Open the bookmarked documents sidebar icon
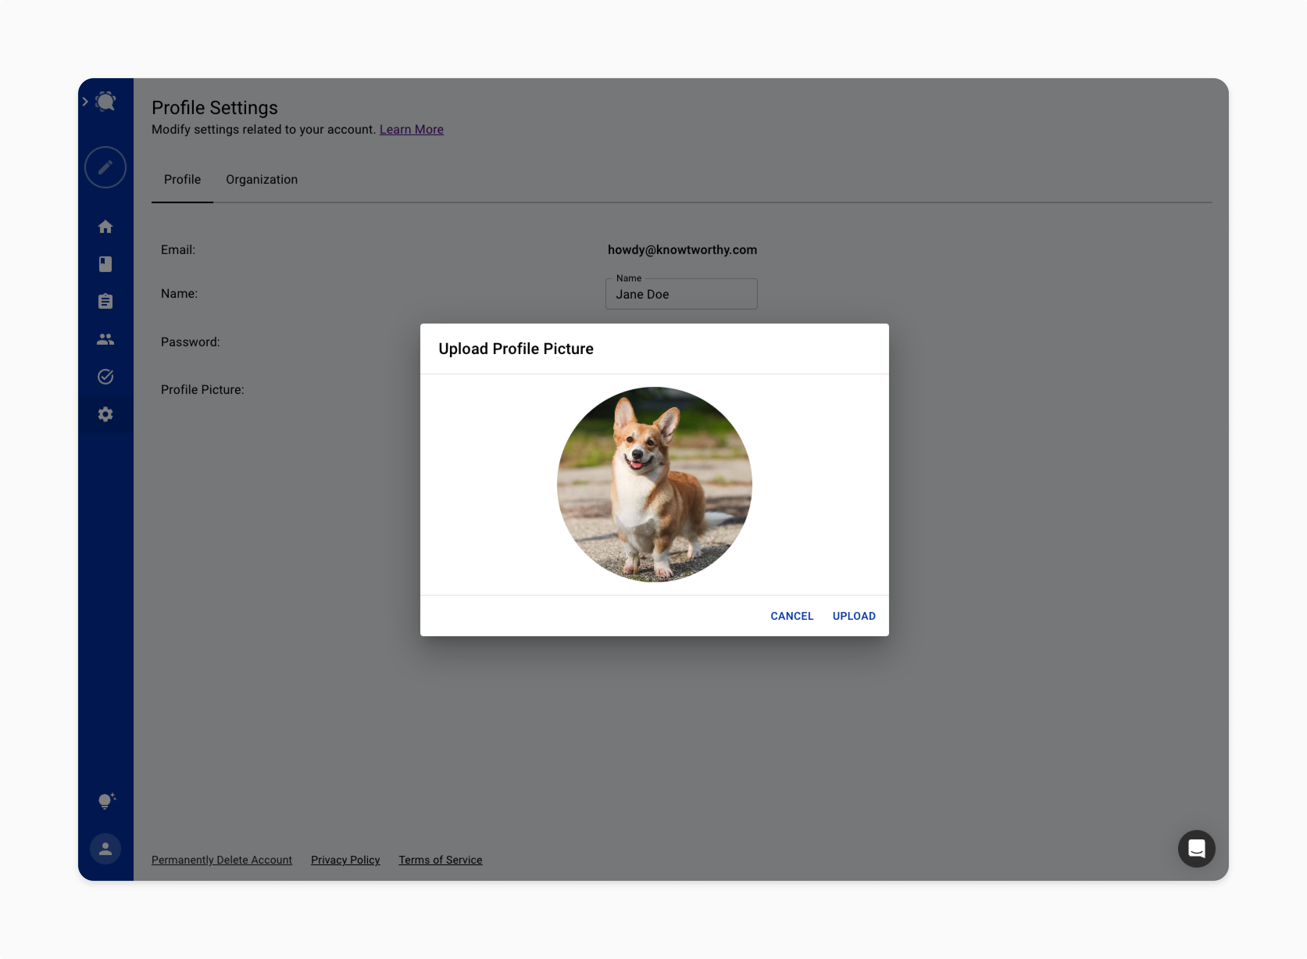This screenshot has width=1307, height=959. coord(105,263)
